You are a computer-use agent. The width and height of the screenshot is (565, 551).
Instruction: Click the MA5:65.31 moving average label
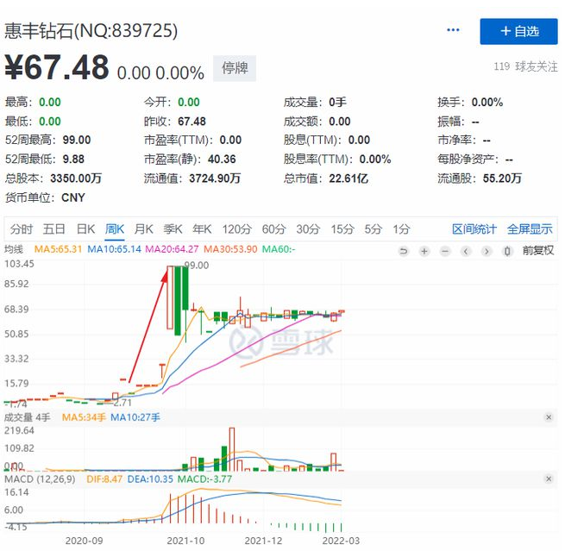(x=58, y=249)
